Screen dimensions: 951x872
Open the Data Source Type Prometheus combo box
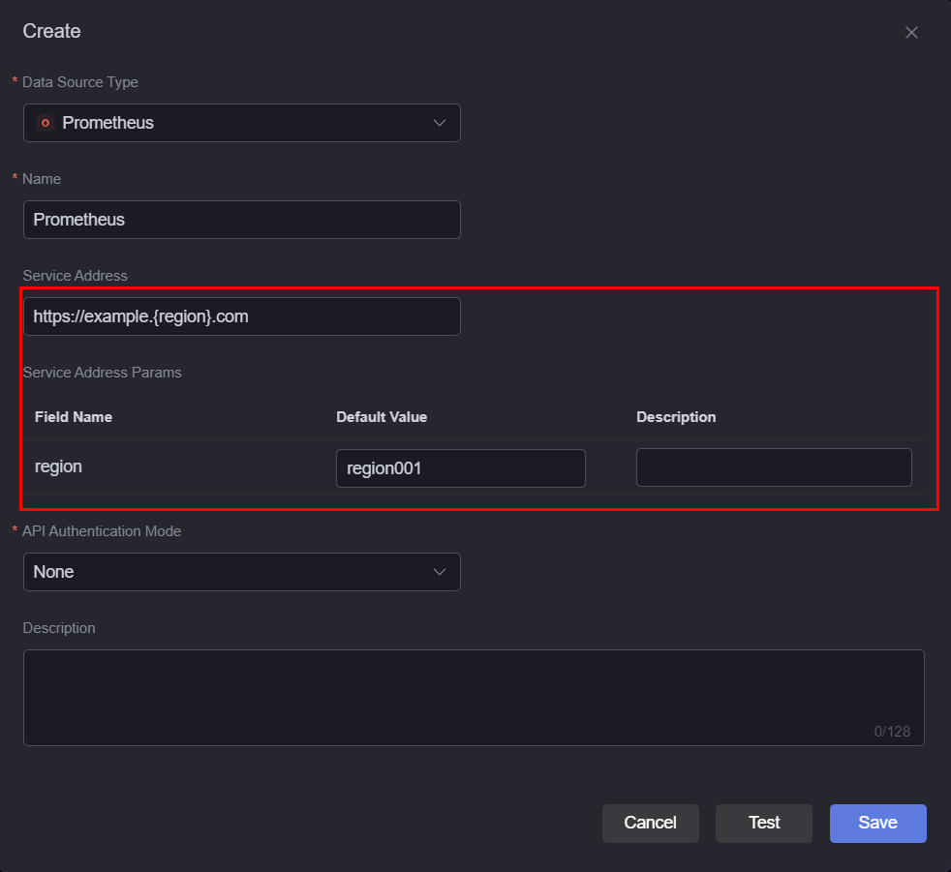(x=242, y=123)
